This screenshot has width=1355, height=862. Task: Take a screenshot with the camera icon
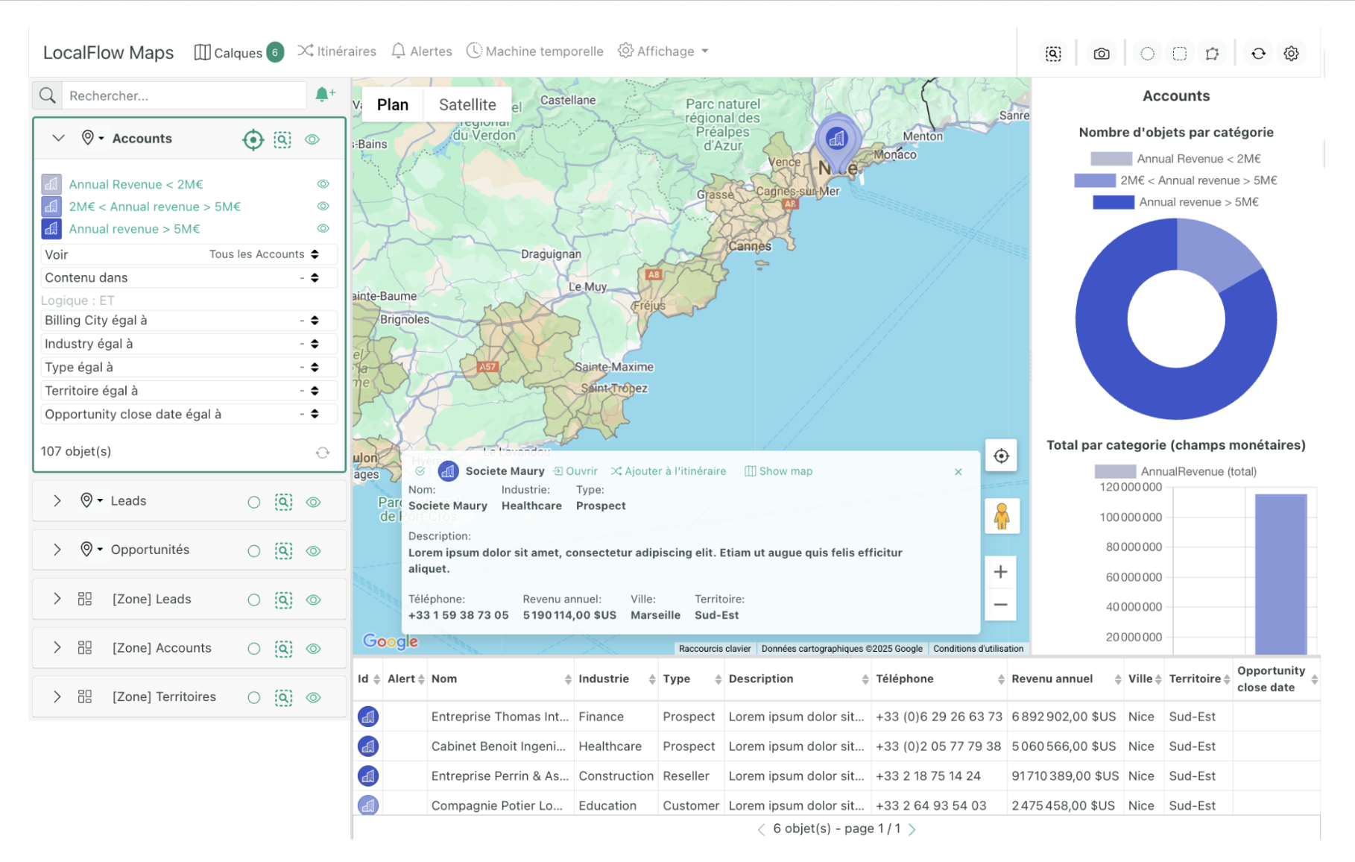point(1102,52)
